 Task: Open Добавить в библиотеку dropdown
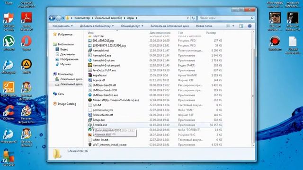click(x=97, y=26)
